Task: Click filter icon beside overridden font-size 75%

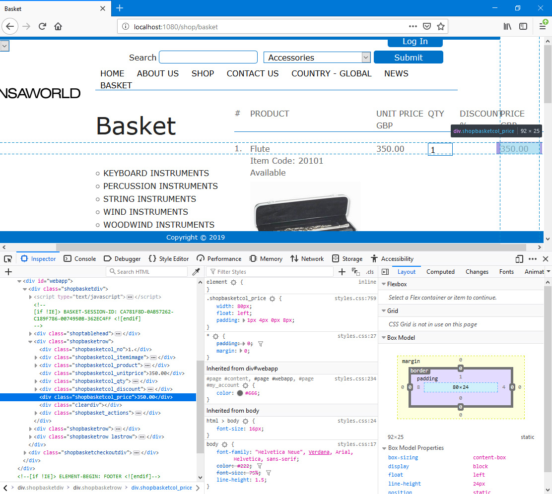Action: [x=268, y=473]
